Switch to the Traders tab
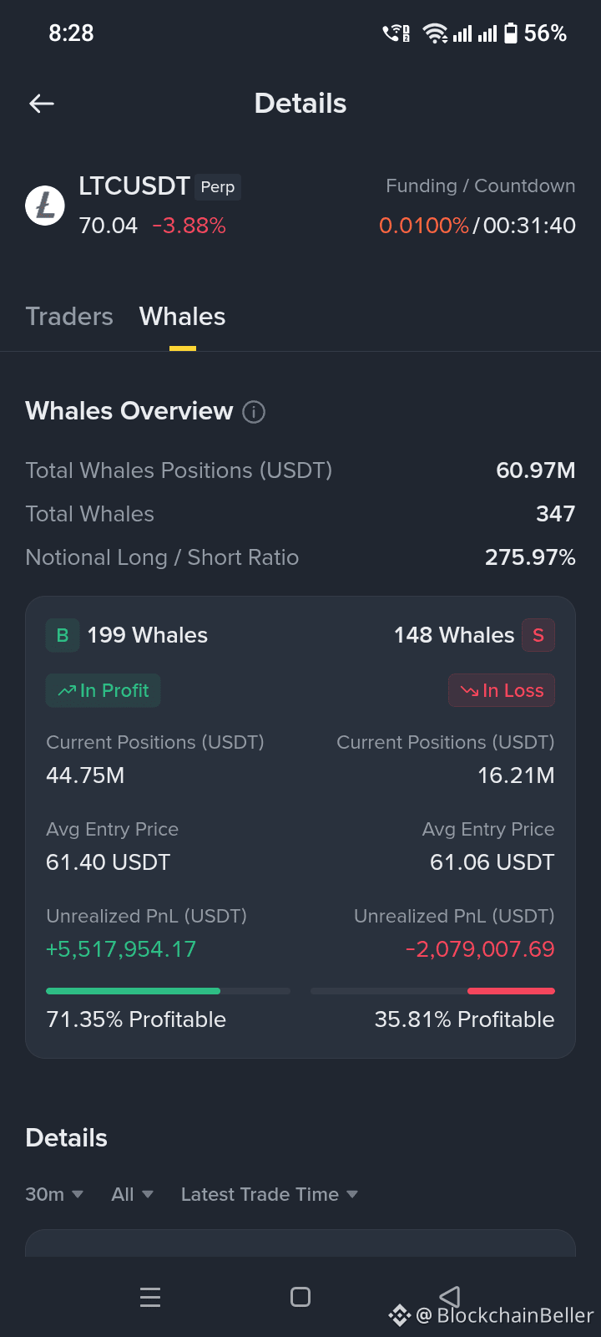This screenshot has height=1337, width=601. point(69,317)
